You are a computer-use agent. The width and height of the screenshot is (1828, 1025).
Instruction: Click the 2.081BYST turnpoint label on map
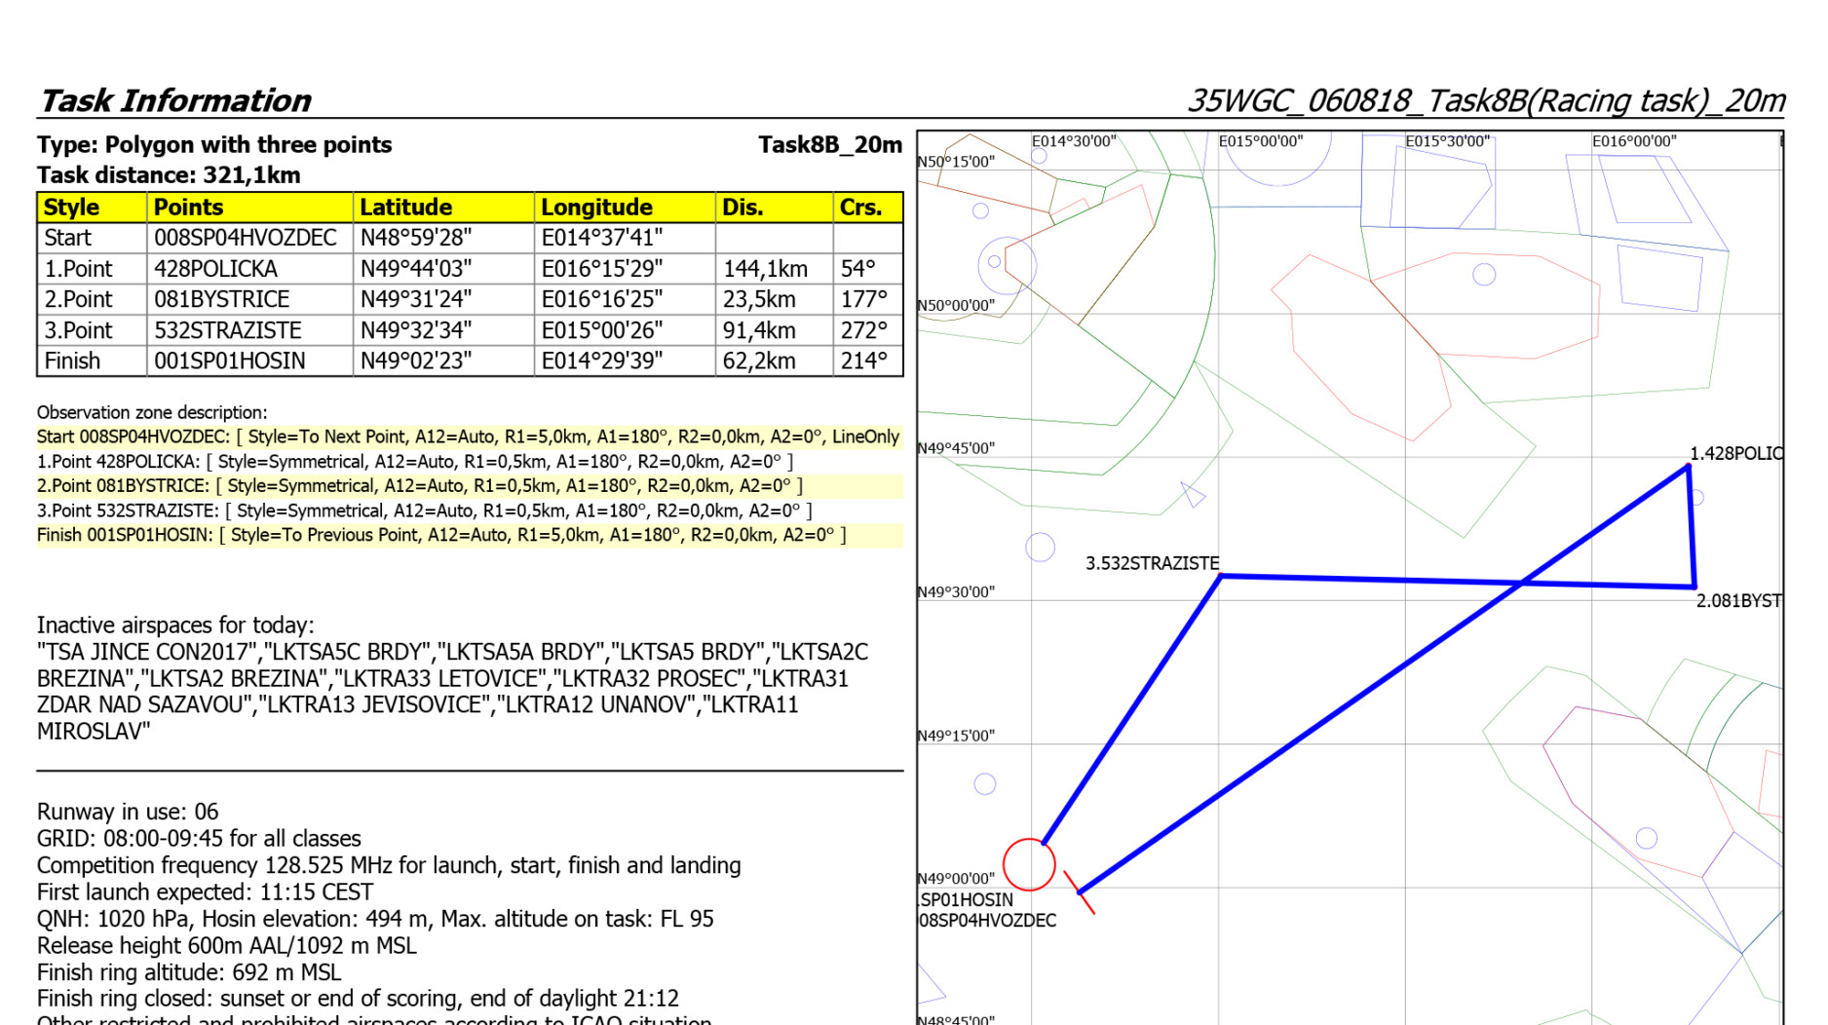point(1738,601)
